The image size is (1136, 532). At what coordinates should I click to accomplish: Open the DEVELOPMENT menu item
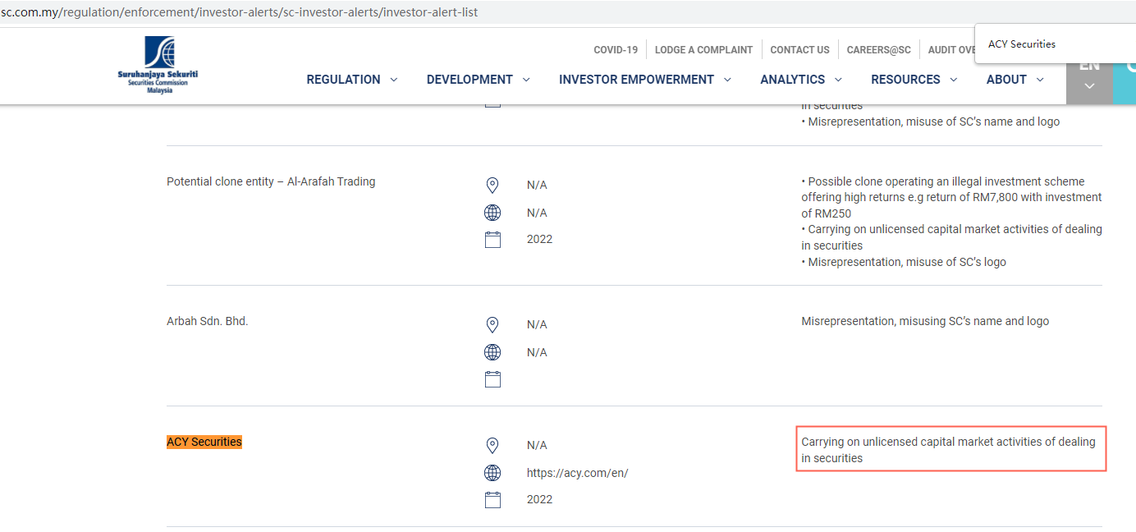click(470, 80)
